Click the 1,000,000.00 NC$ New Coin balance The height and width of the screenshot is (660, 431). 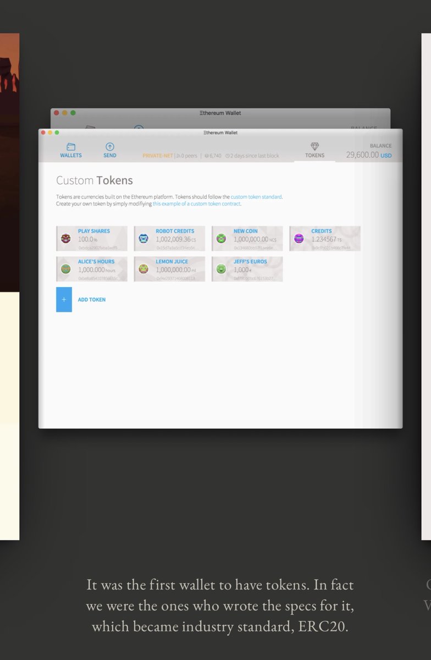point(255,239)
